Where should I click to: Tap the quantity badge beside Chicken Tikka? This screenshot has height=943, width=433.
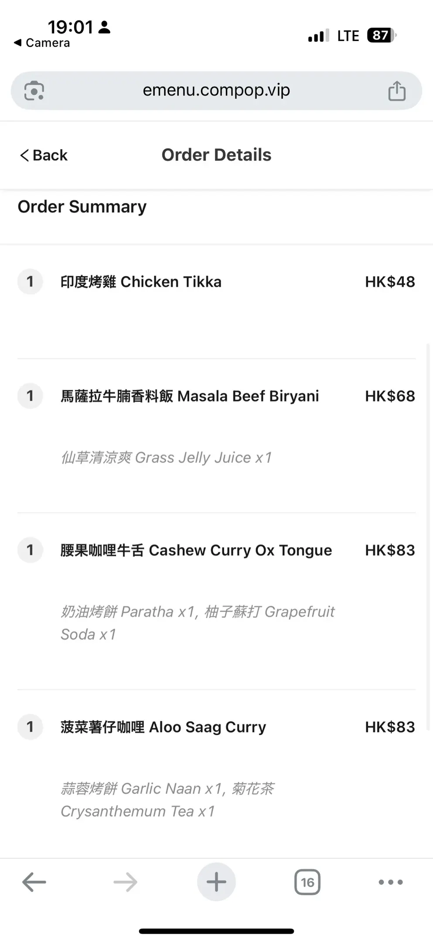pos(30,282)
